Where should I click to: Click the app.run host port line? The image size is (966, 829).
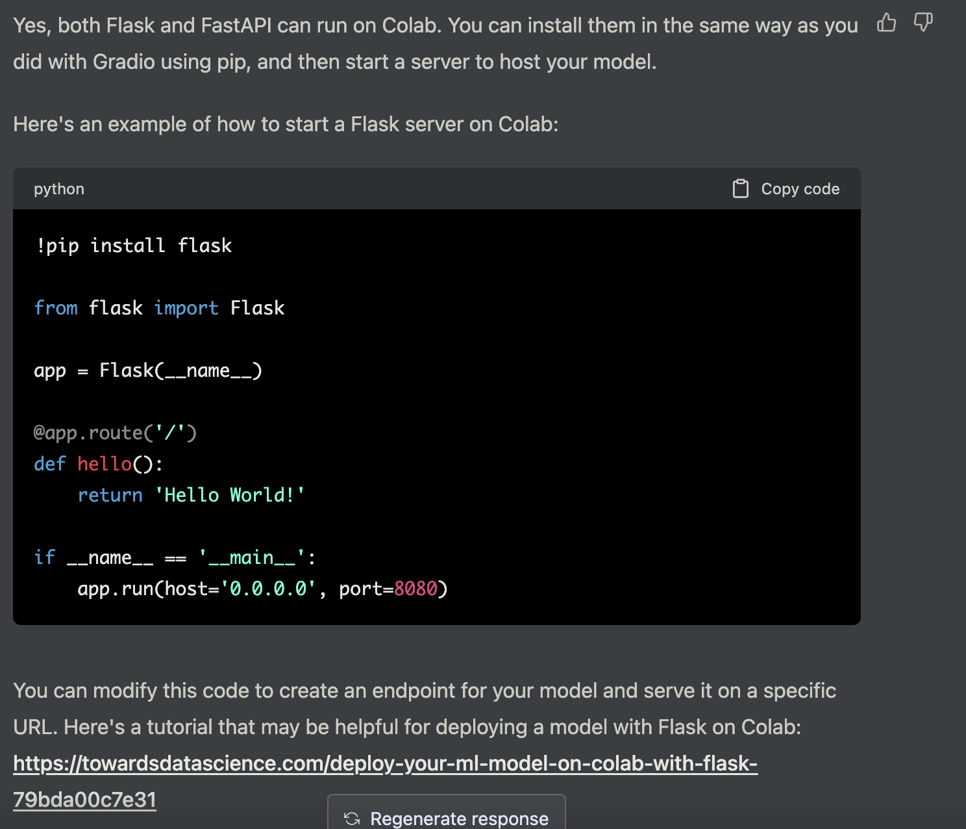coord(262,589)
